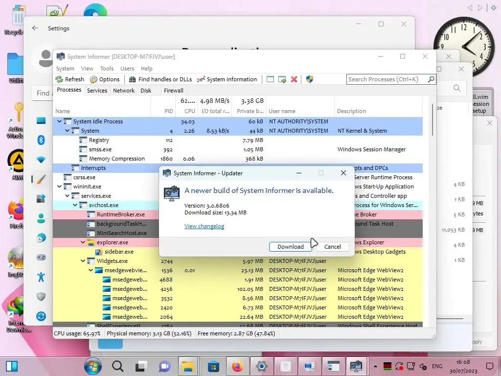Open Find handles or DLLs
This screenshot has height=376, width=501.
pos(160,79)
